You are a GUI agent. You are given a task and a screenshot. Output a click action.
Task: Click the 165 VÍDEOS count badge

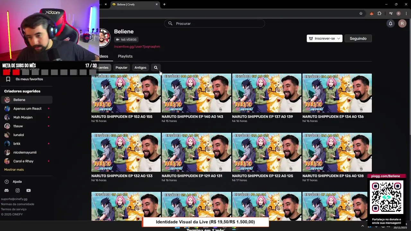(x=126, y=39)
